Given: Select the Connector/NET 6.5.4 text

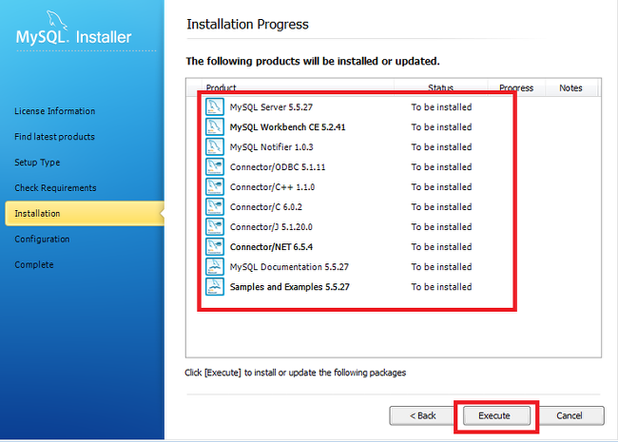Looking at the screenshot, I should click(x=272, y=247).
